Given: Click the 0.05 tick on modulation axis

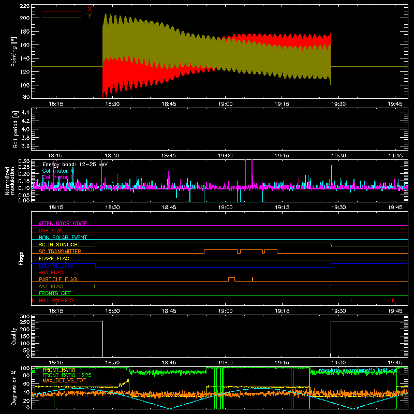Looking at the screenshot, I should click(24, 195).
